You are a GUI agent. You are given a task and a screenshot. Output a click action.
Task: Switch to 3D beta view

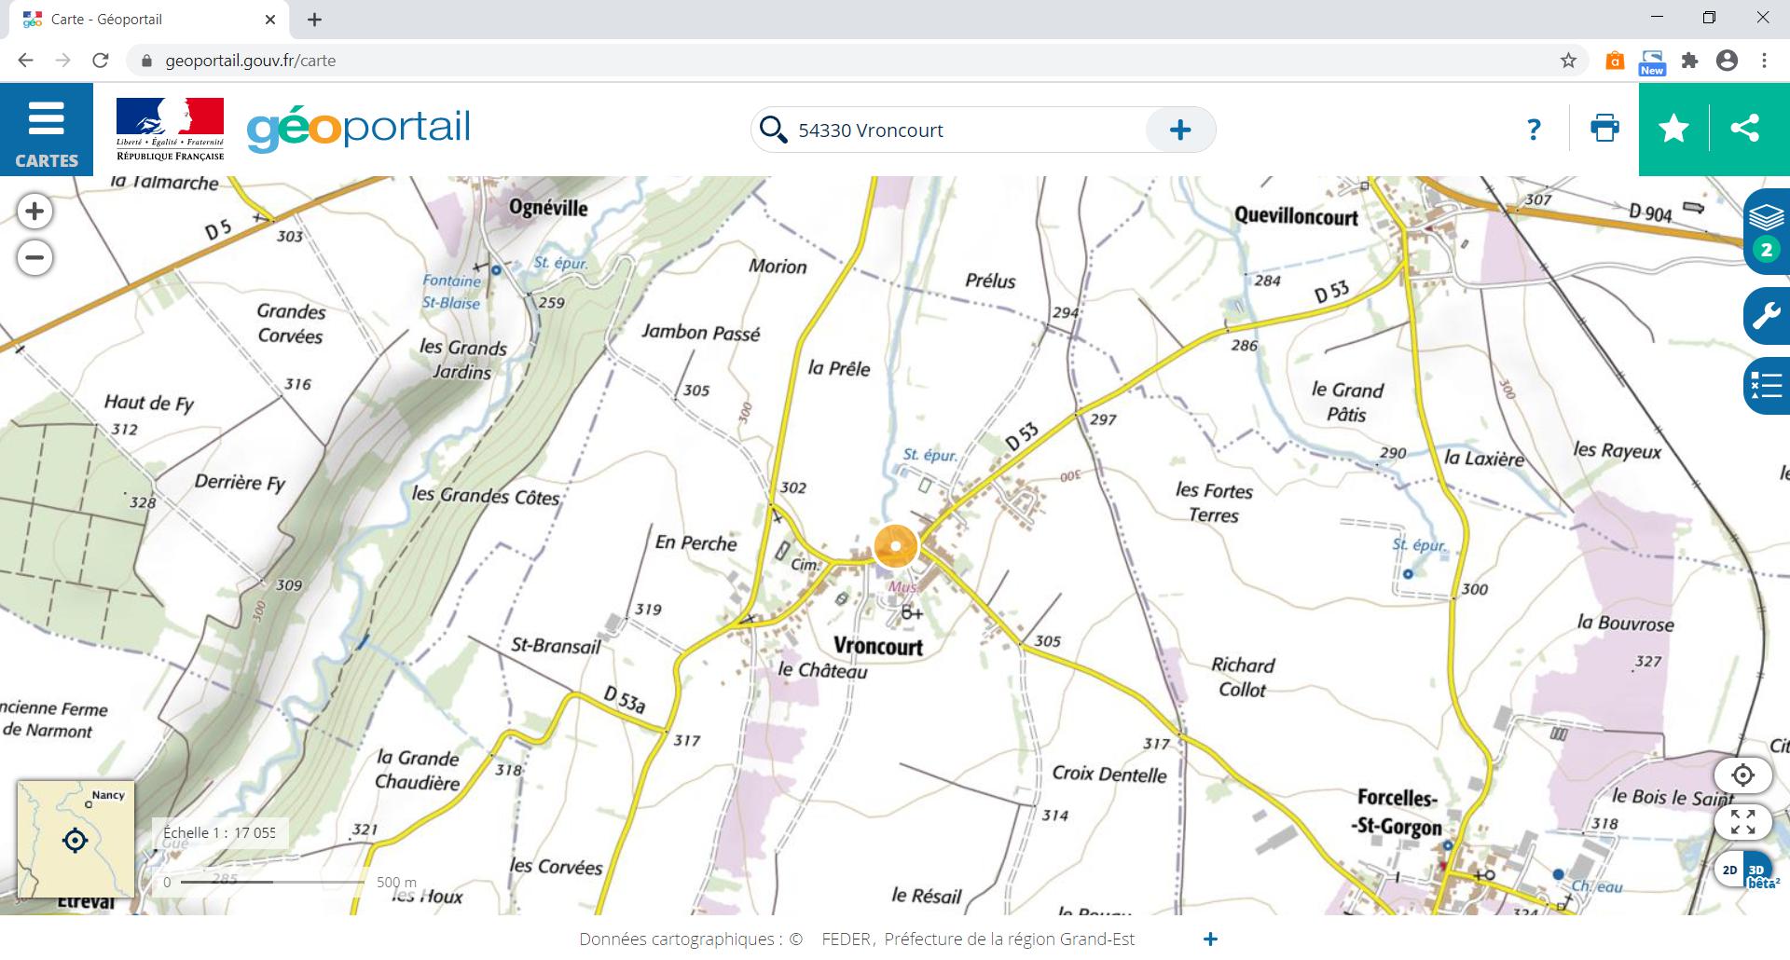click(1759, 871)
